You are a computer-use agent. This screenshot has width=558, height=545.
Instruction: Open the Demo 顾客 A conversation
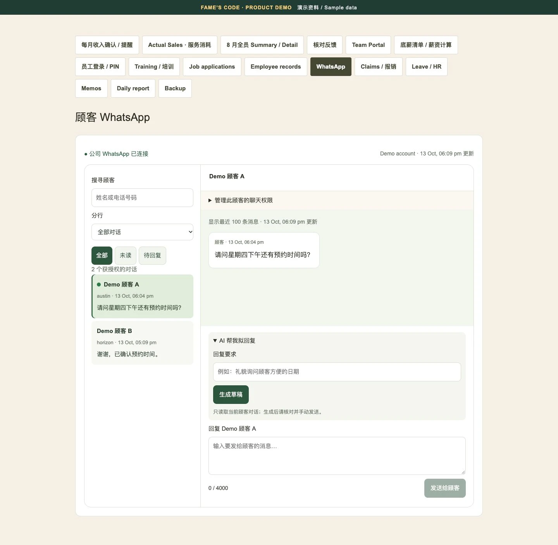point(142,296)
